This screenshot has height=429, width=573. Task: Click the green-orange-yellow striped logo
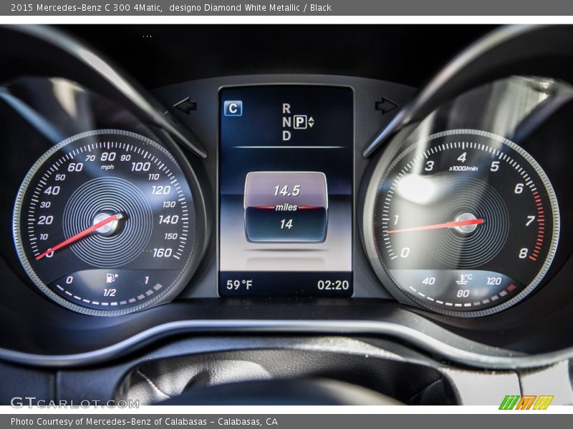tap(526, 403)
